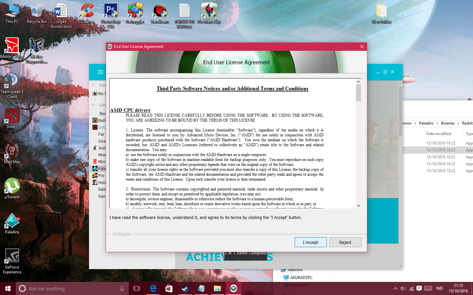Open Defraggler desktop shortcut
The height and width of the screenshot is (295, 473).
point(135,13)
